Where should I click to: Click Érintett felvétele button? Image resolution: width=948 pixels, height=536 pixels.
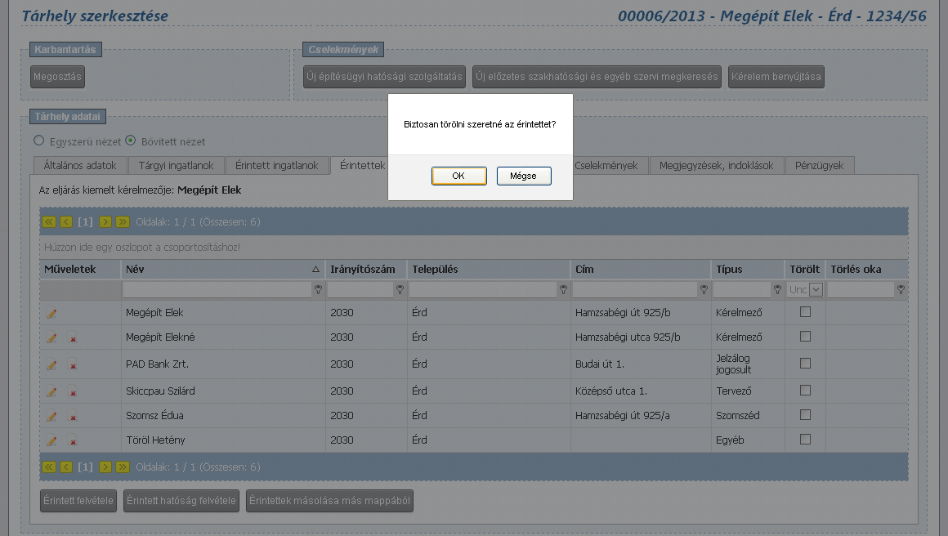tap(78, 501)
